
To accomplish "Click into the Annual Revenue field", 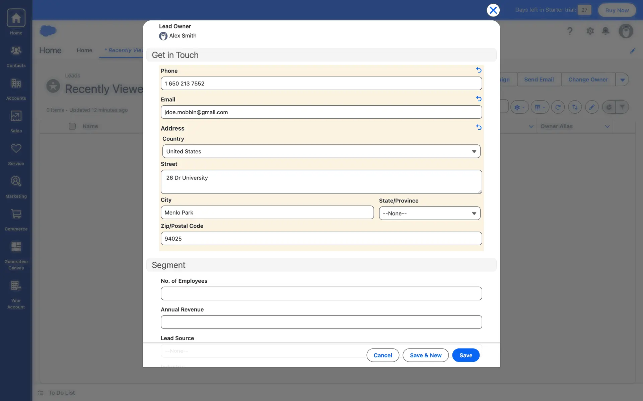I will [321, 322].
